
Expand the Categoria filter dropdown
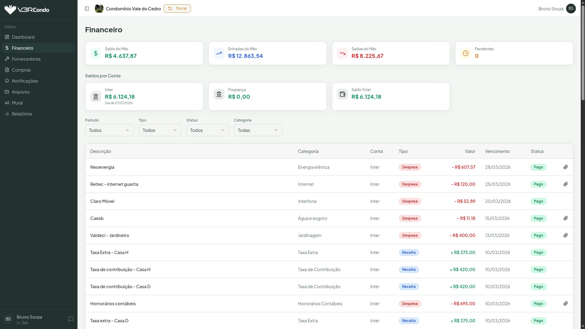(x=258, y=130)
